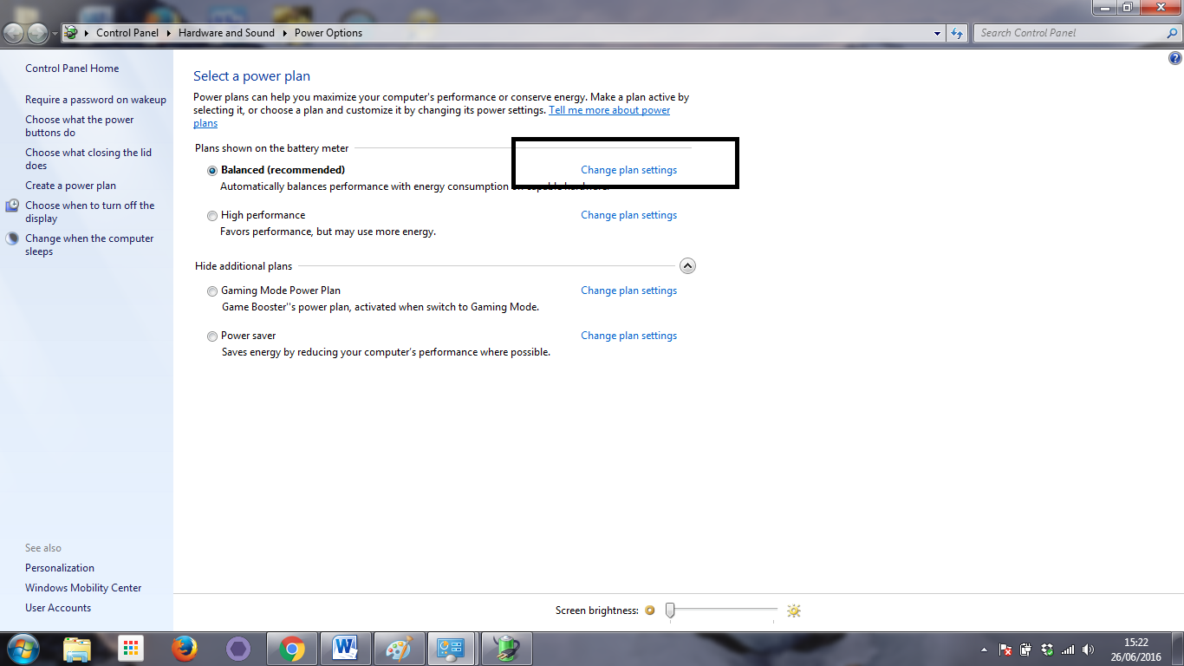The height and width of the screenshot is (666, 1184).
Task: Change plan settings for High performance
Action: [x=629, y=215]
